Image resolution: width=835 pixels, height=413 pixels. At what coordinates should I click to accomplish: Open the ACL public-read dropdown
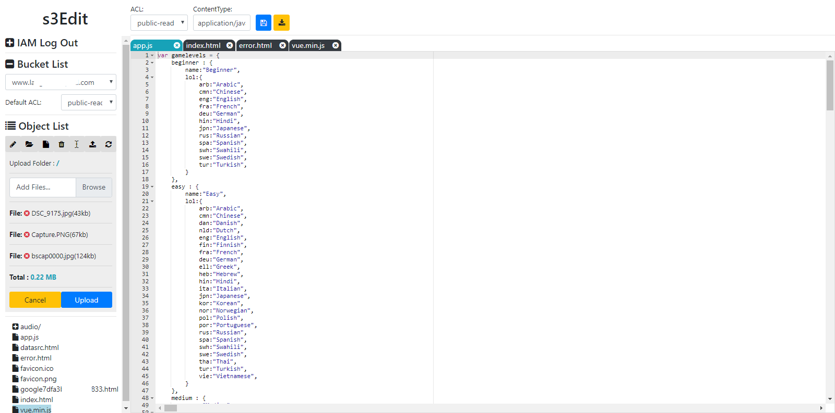159,23
